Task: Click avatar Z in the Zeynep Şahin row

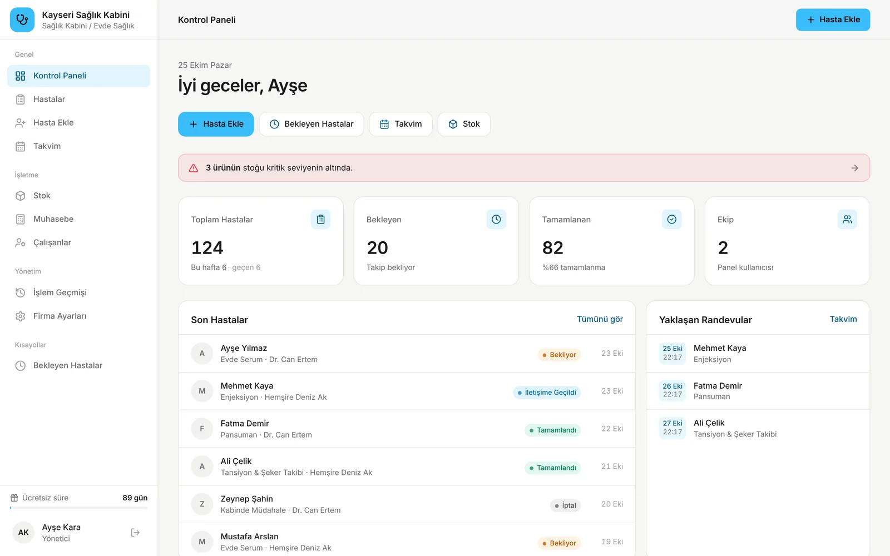Action: pos(202,504)
